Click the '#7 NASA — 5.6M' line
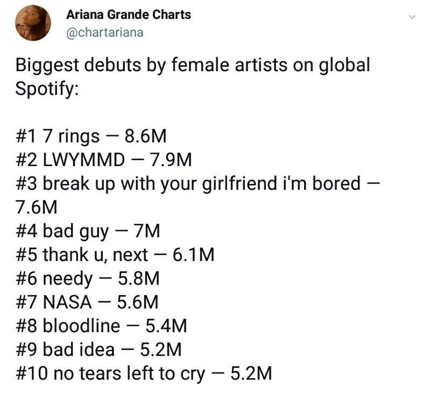This screenshot has width=430, height=398. coord(87,303)
